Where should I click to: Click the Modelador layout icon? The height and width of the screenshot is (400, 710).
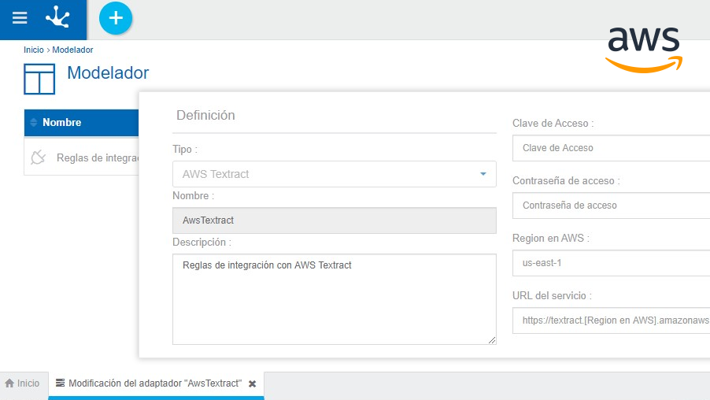39,79
